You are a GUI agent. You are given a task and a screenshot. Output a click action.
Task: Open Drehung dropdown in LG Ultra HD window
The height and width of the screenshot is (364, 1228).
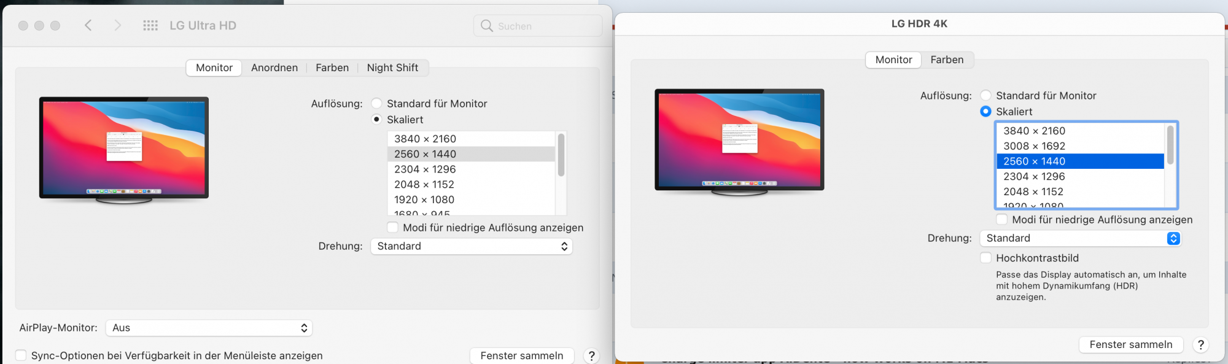click(x=472, y=246)
